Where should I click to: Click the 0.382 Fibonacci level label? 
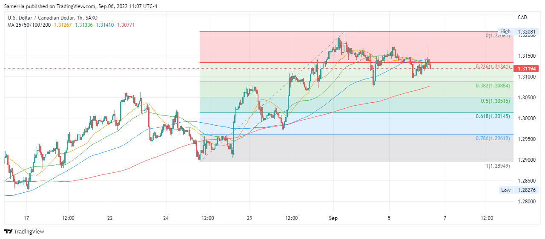(492, 85)
